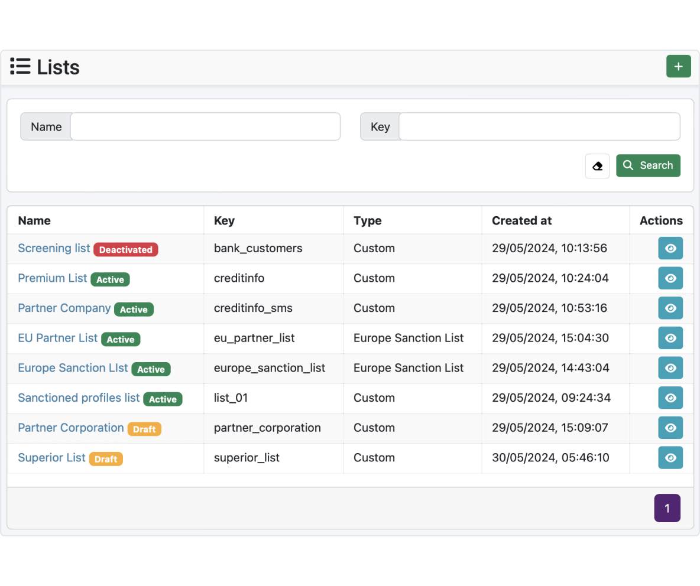Click the Lists page heading
Viewport: 700px width, 586px height.
point(58,67)
